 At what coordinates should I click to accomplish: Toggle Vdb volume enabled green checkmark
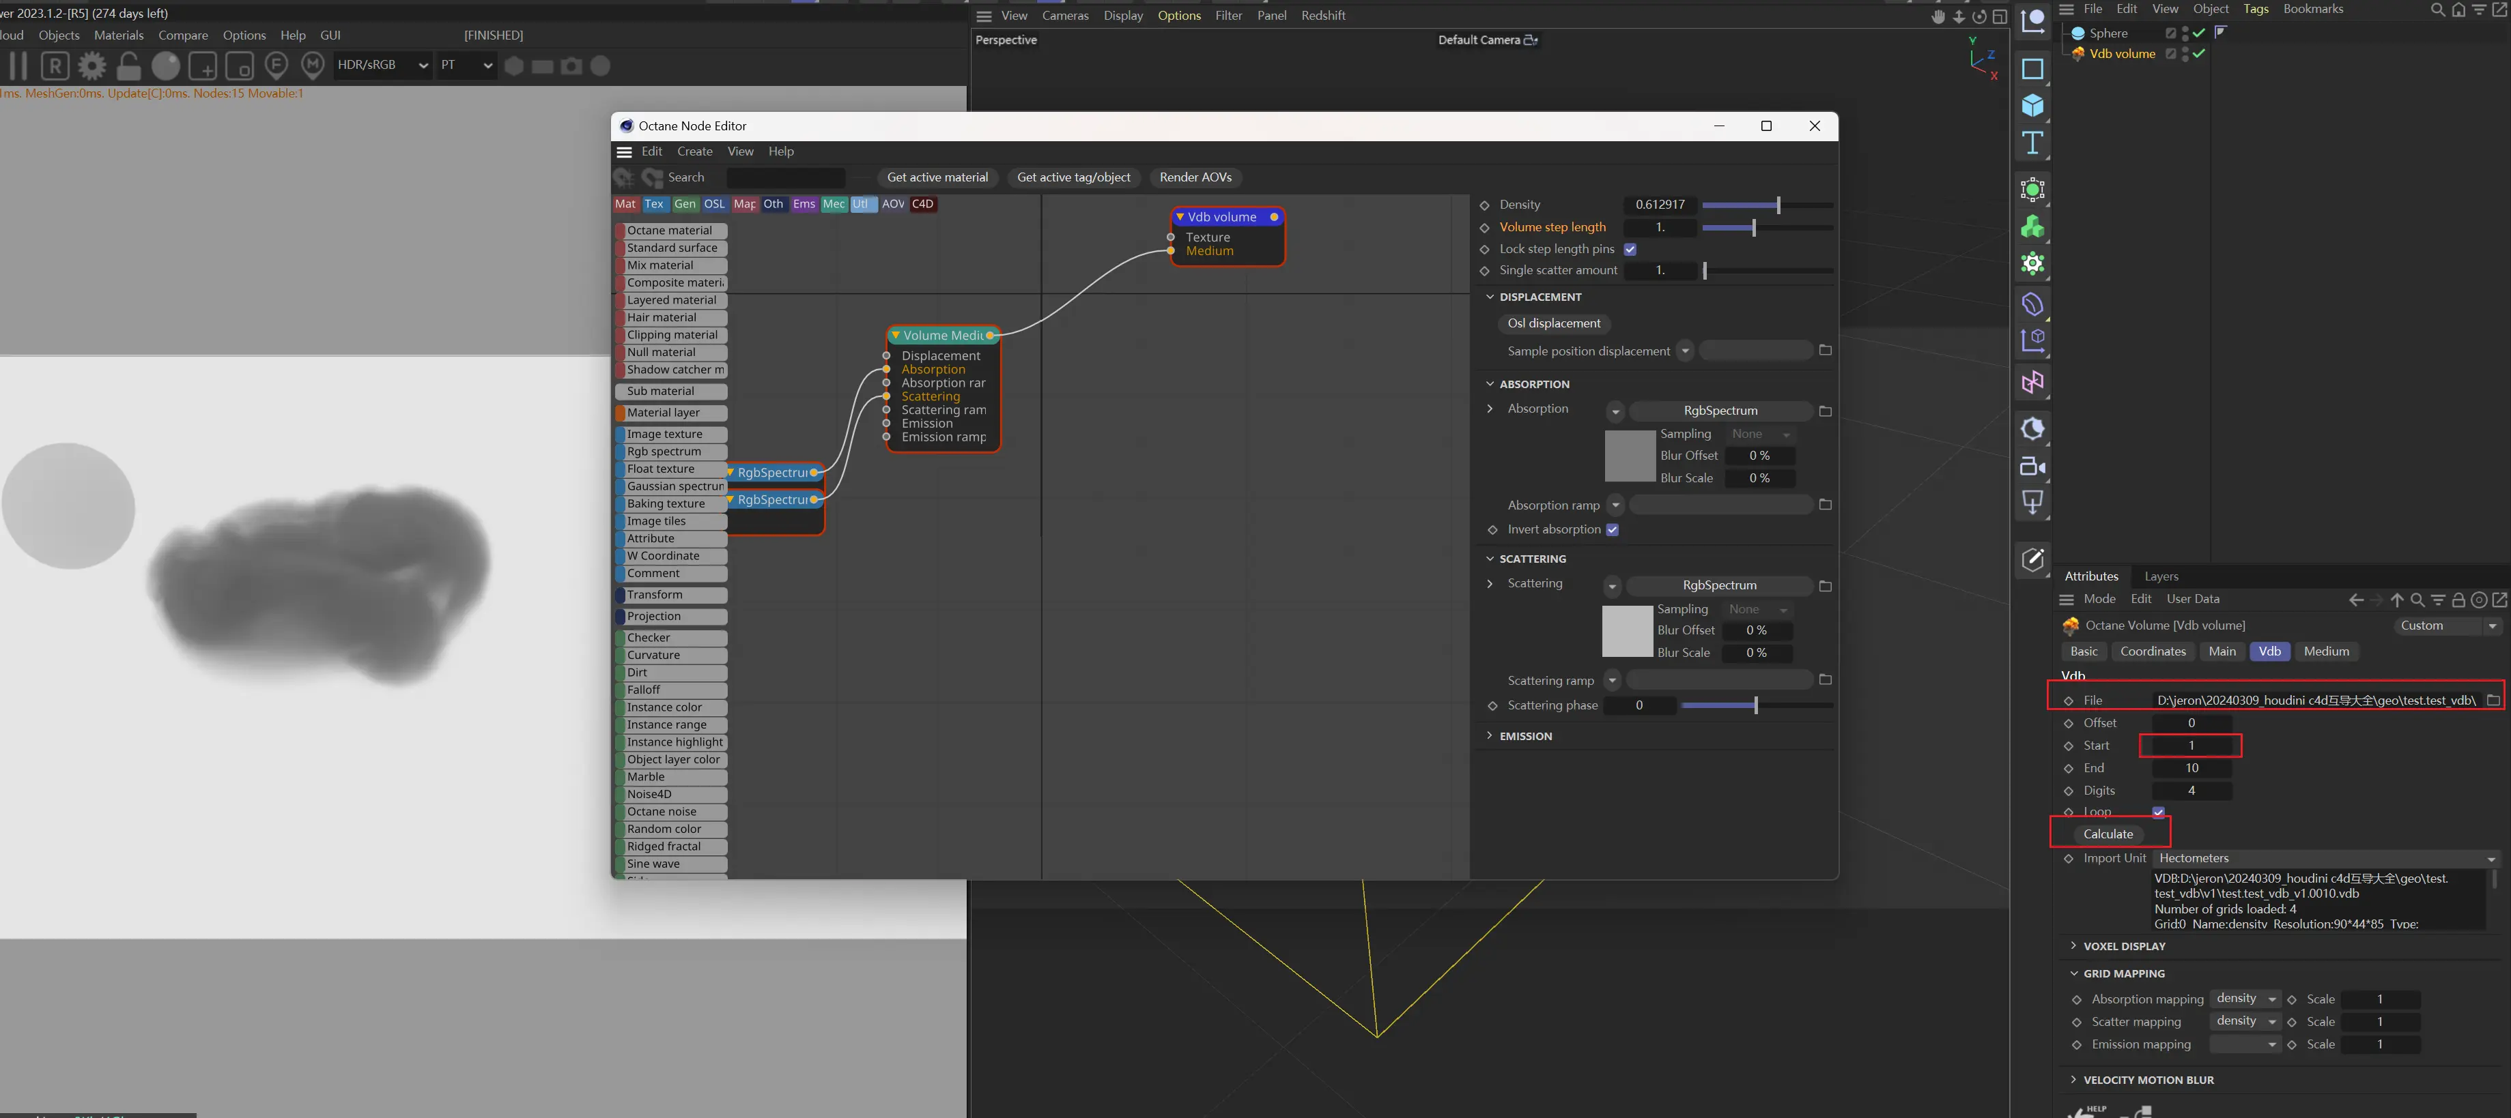tap(2199, 54)
